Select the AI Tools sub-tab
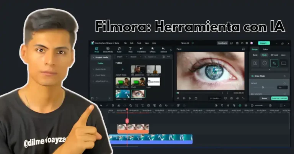 [274, 55]
